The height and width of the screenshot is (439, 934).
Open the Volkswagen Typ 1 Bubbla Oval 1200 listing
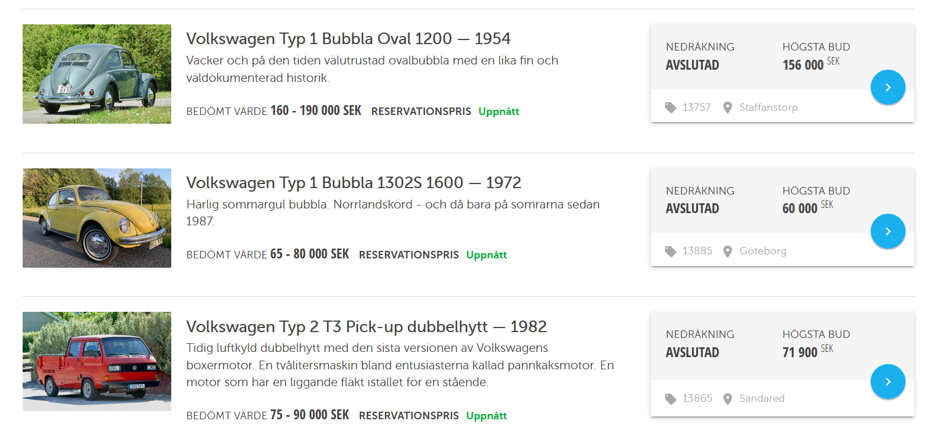pyautogui.click(x=348, y=38)
